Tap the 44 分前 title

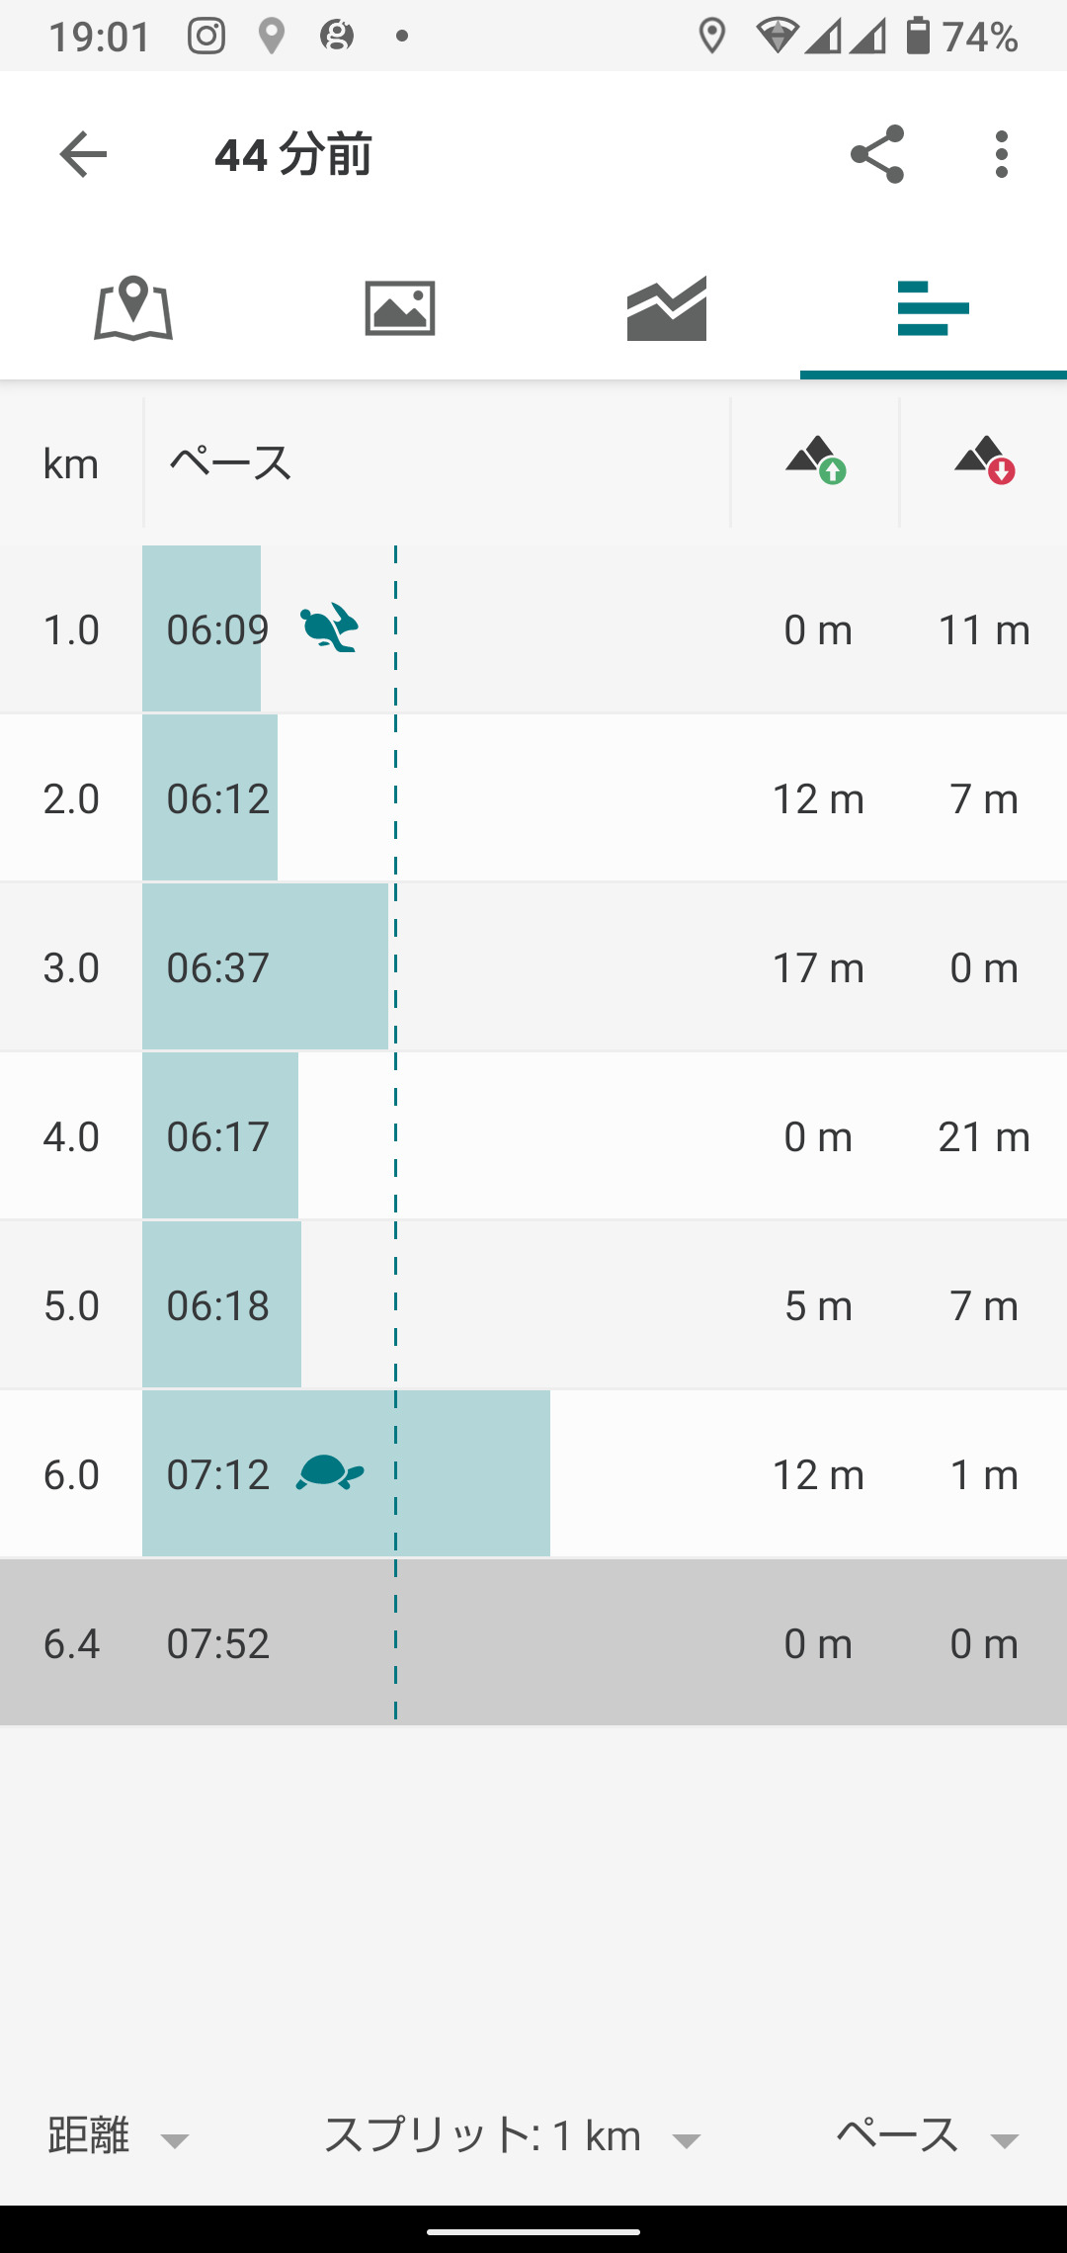(292, 155)
